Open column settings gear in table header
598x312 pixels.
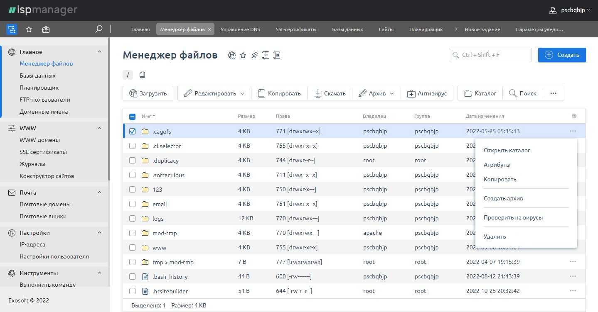coord(574,116)
